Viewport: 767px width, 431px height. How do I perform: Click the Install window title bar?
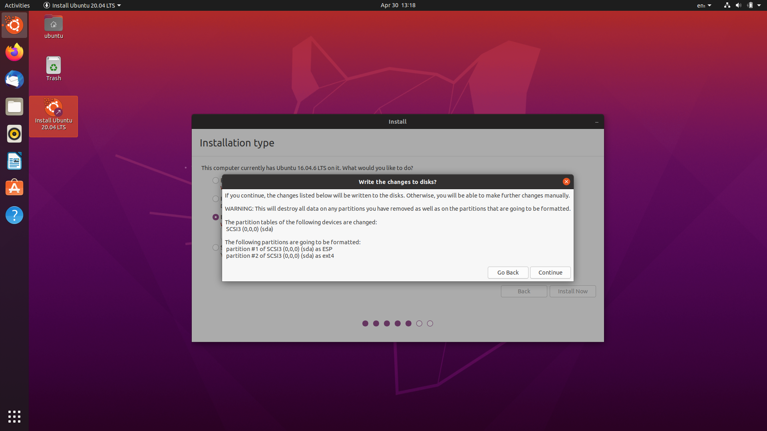[x=397, y=122]
